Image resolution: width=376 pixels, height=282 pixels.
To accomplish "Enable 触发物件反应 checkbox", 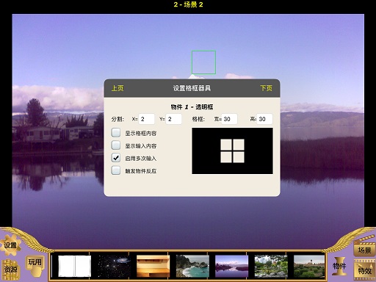I will 116,170.
